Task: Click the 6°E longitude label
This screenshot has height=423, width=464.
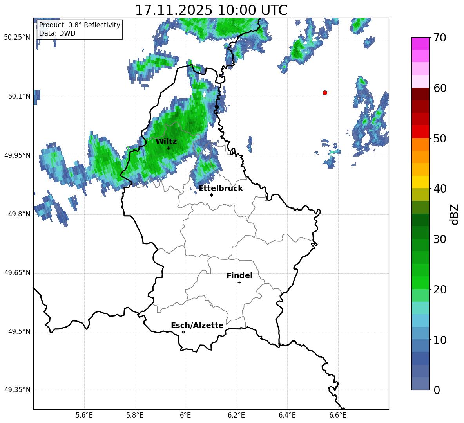Action: [x=185, y=416]
